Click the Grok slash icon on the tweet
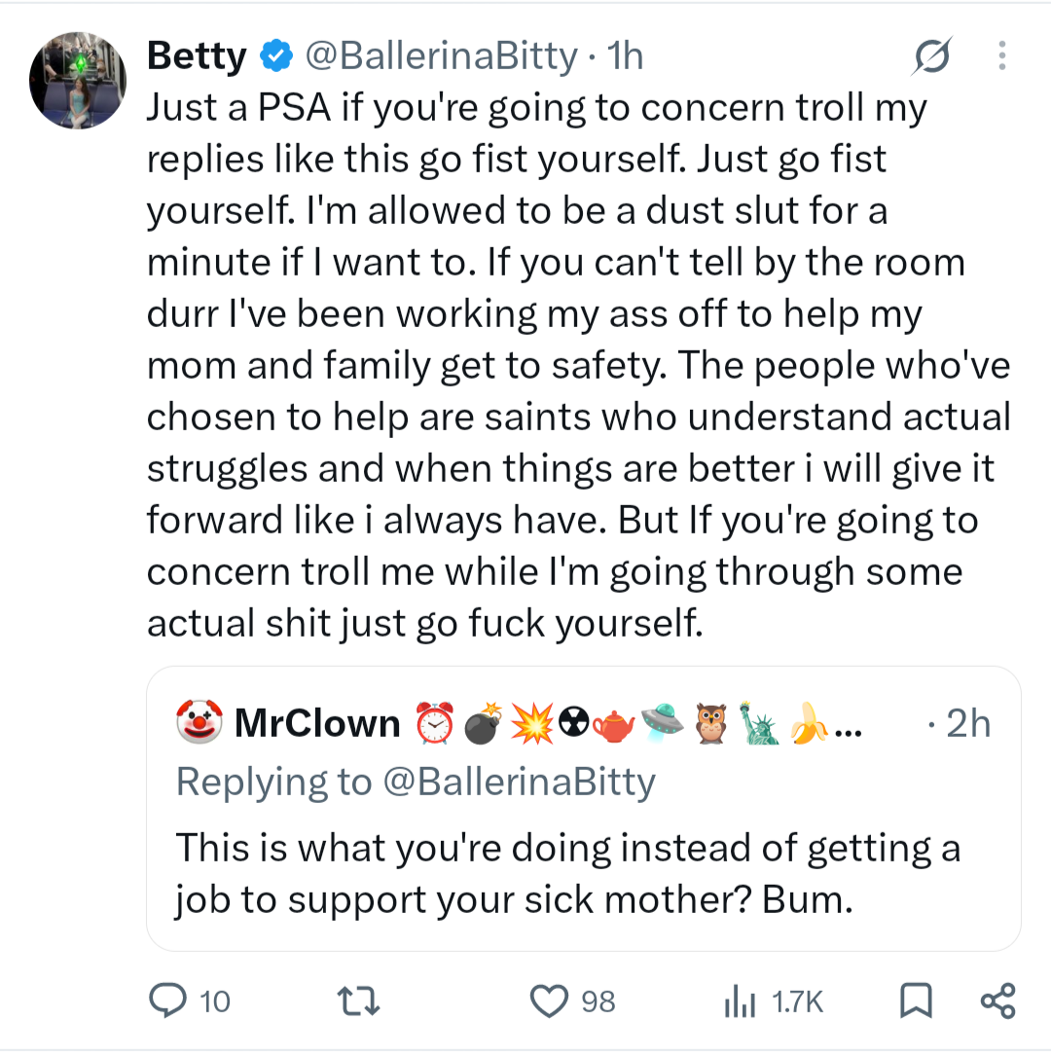This screenshot has width=1051, height=1057. (x=932, y=55)
